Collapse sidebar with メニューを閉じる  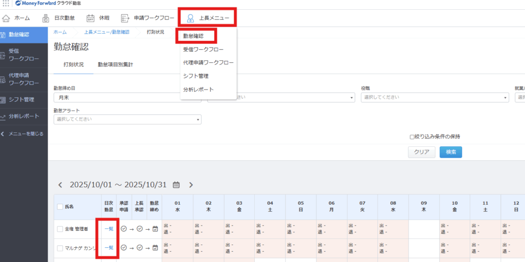click(23, 134)
